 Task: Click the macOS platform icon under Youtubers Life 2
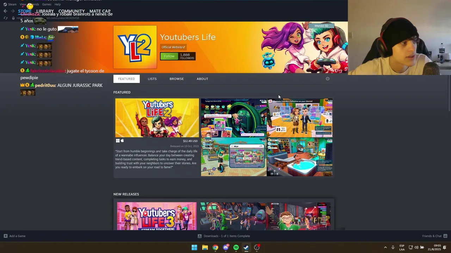(122, 141)
